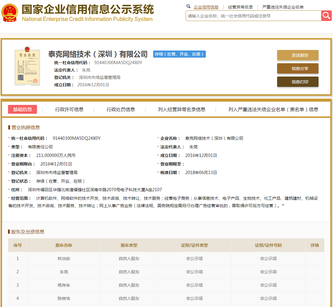333x307 pixels.
Task: Click the 企业信用信息 navigation link
Action: click(x=206, y=7)
